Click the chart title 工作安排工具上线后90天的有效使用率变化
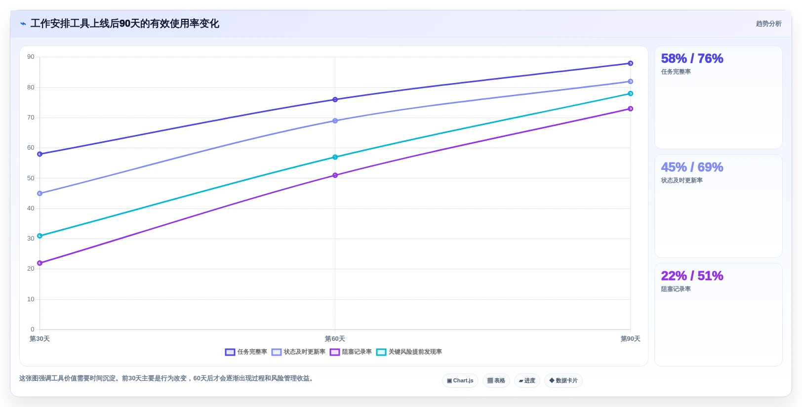The width and height of the screenshot is (802, 407). [x=125, y=24]
